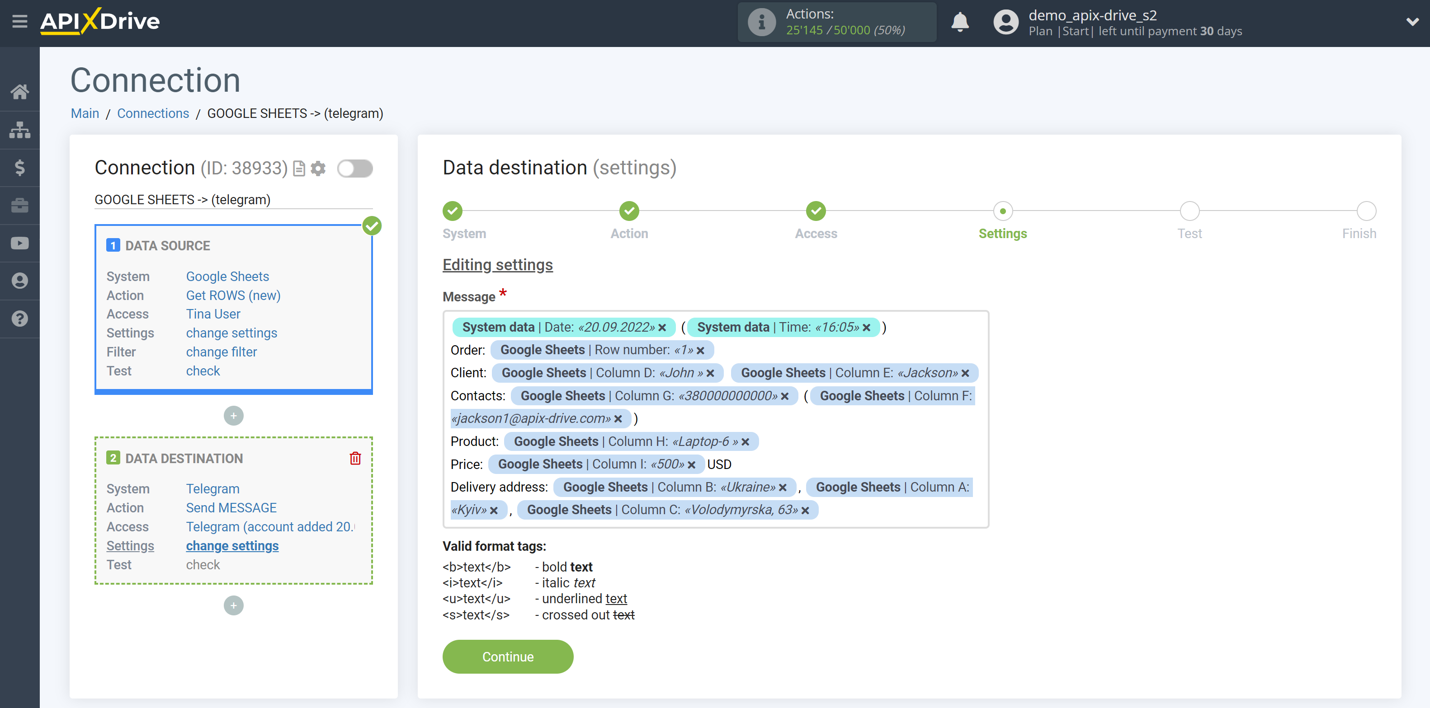This screenshot has height=708, width=1430.
Task: Expand the account dropdown arrow
Action: pos(1412,22)
